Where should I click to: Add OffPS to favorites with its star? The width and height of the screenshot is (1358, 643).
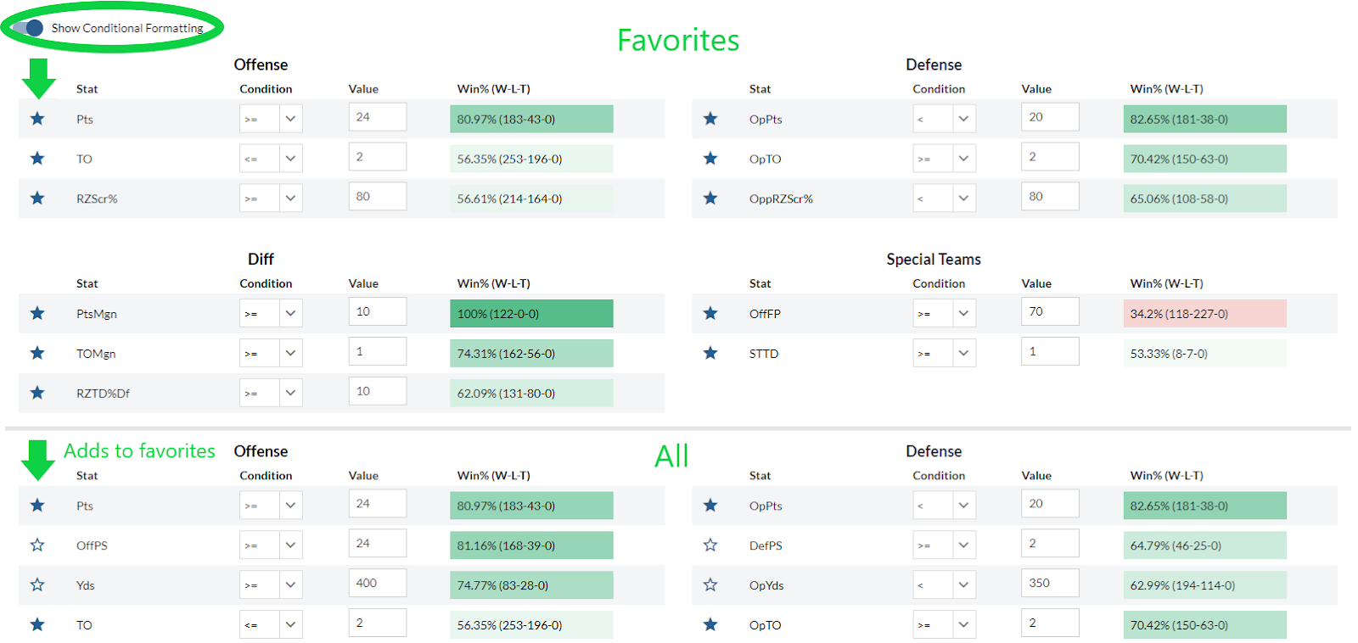point(37,545)
